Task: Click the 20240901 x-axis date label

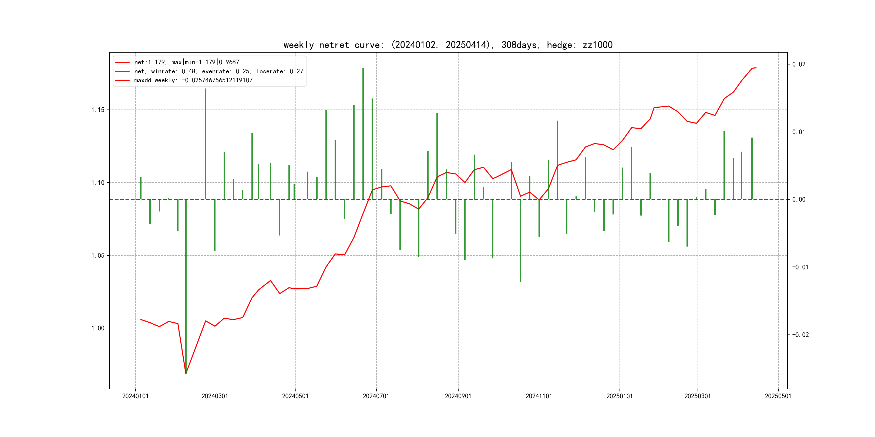Action: pyautogui.click(x=458, y=396)
